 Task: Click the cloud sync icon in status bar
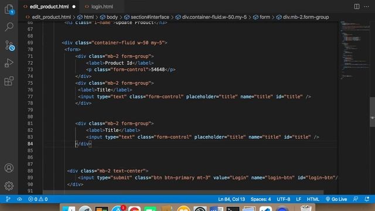19,199
